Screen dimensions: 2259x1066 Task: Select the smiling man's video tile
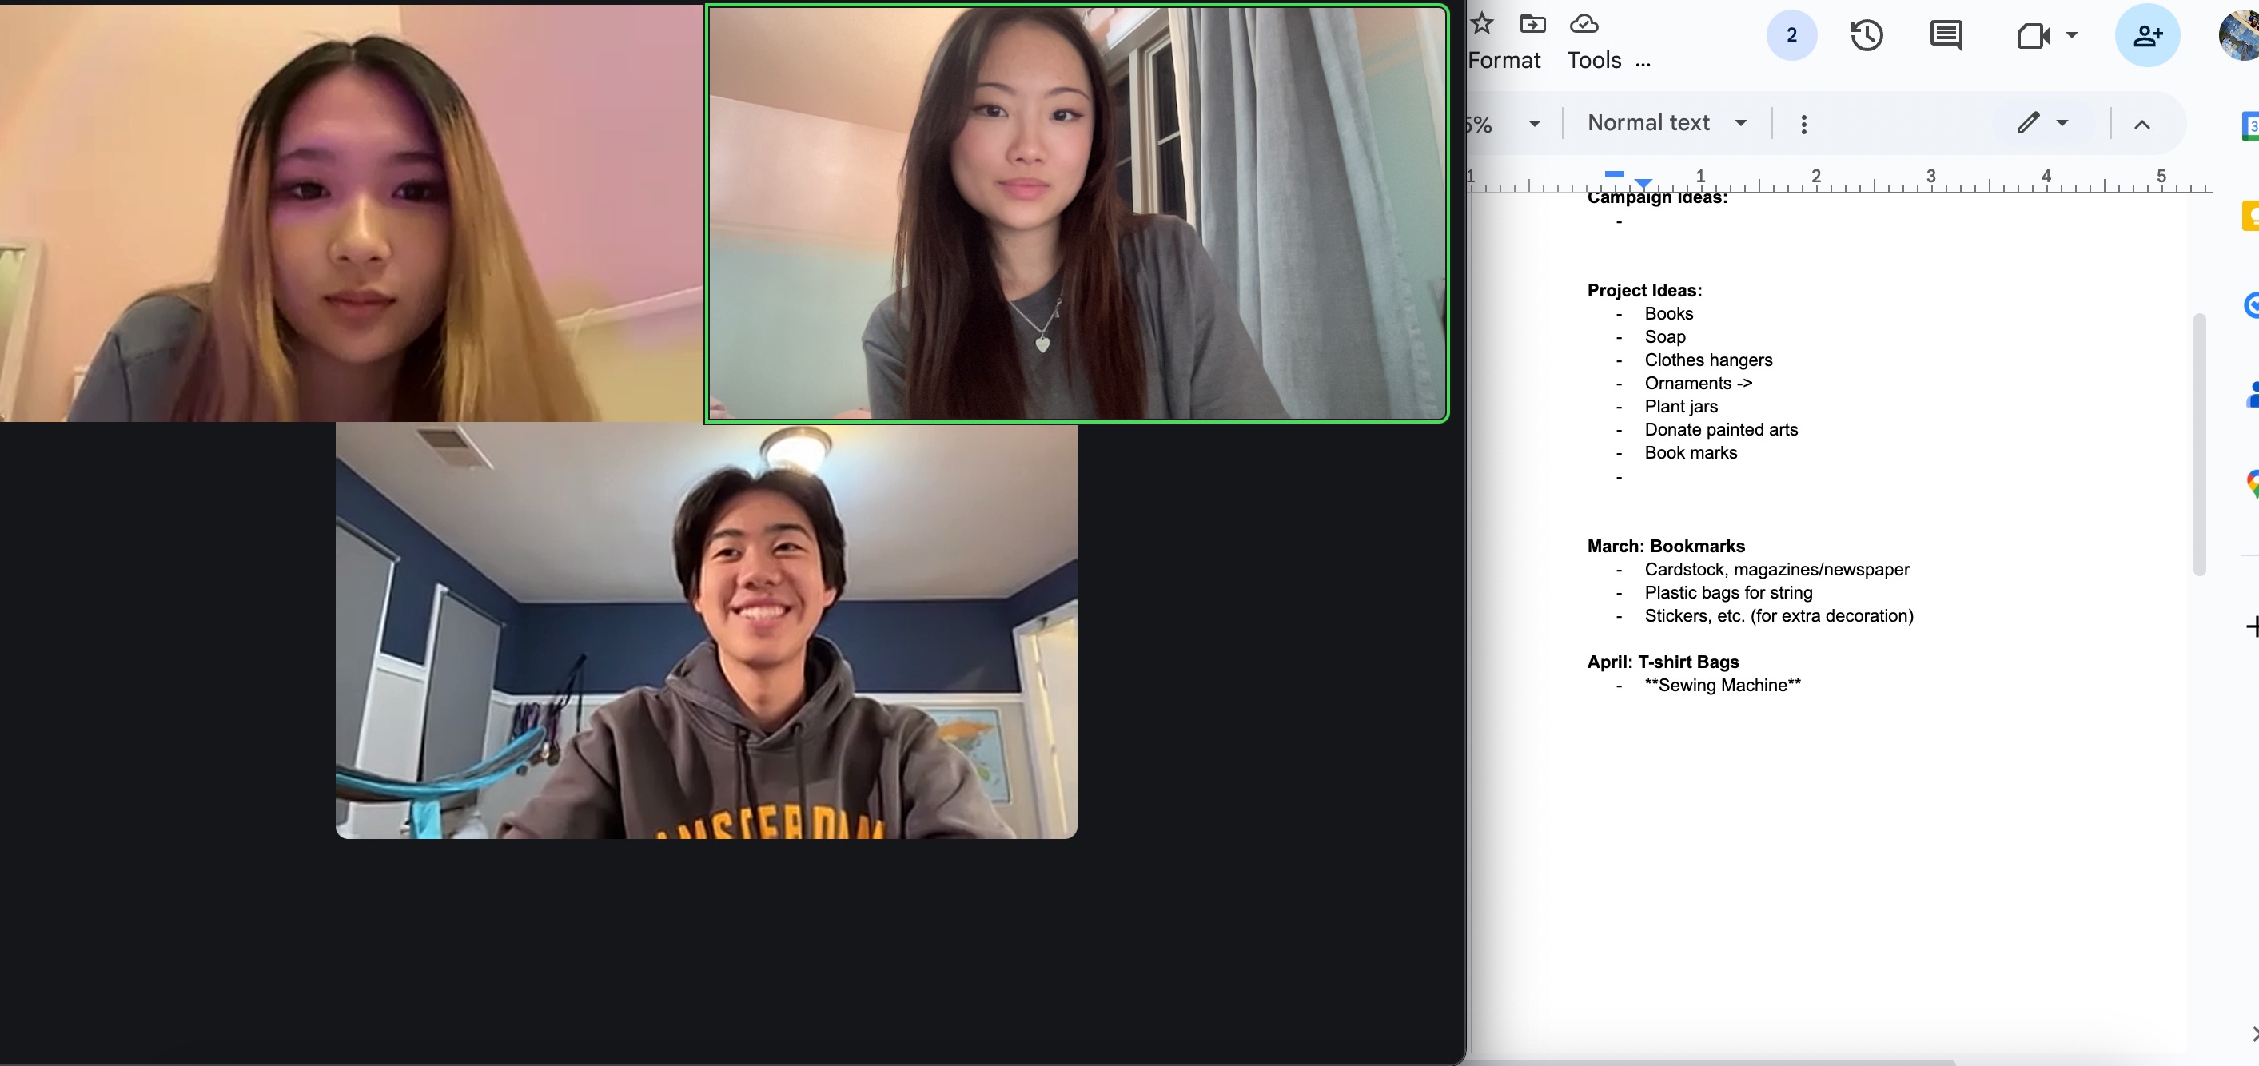(x=706, y=631)
